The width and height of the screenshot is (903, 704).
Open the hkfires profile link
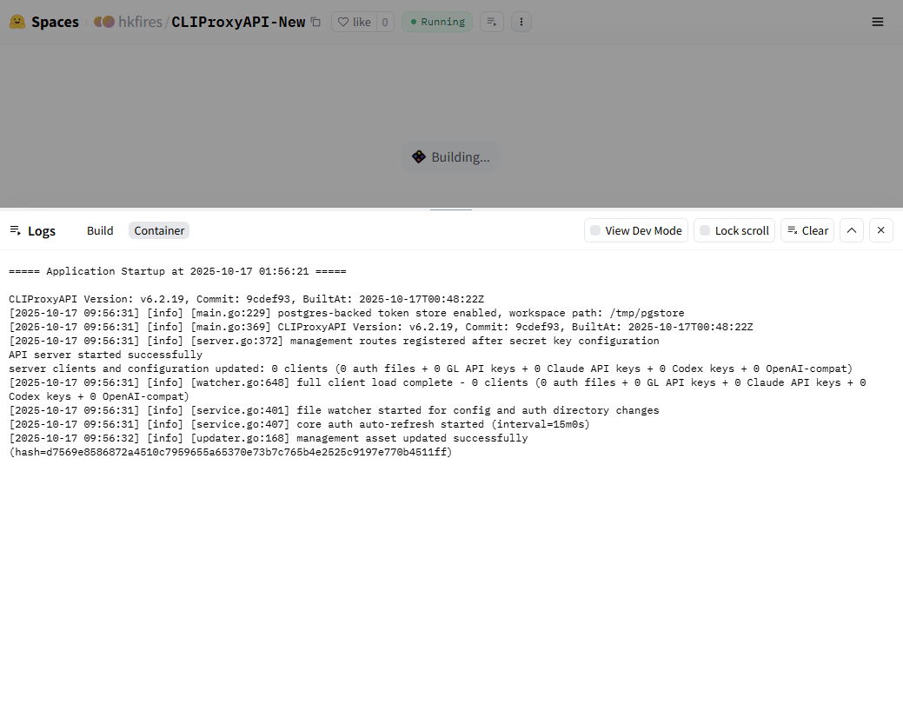140,22
